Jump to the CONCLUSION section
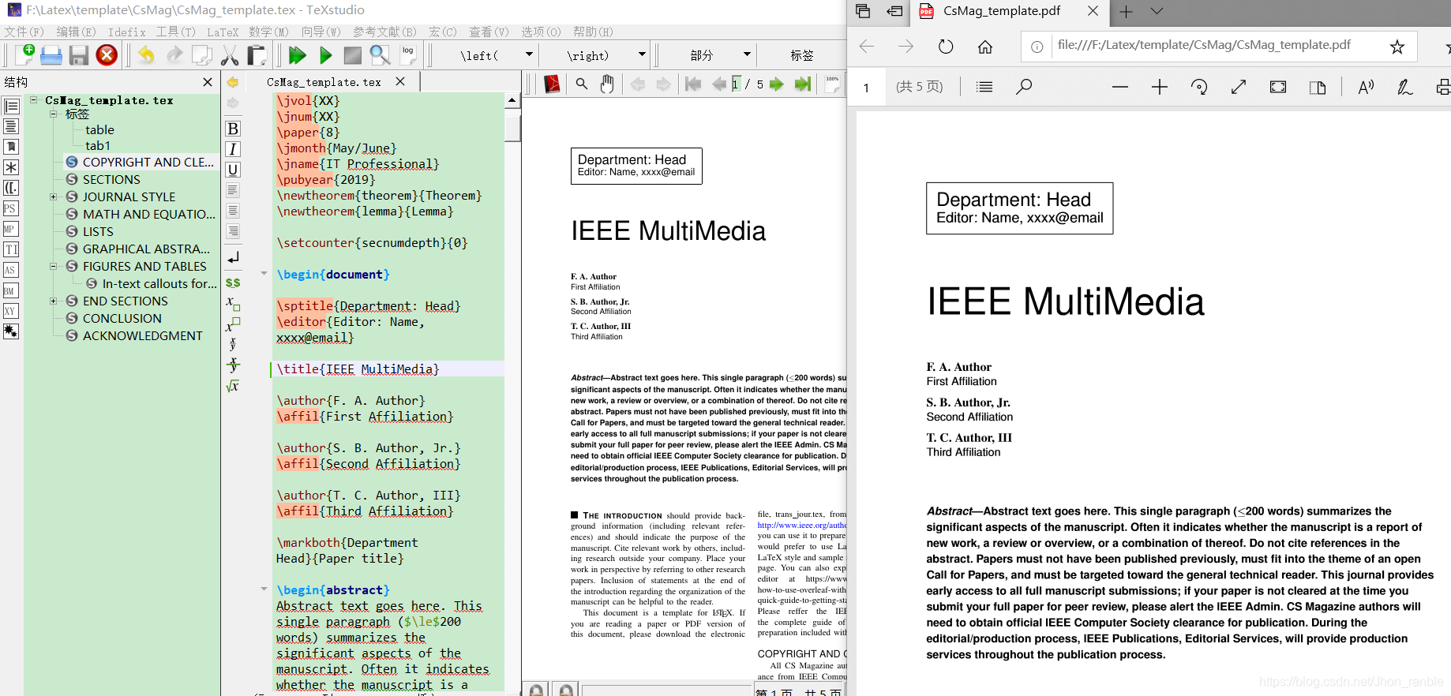 (122, 318)
